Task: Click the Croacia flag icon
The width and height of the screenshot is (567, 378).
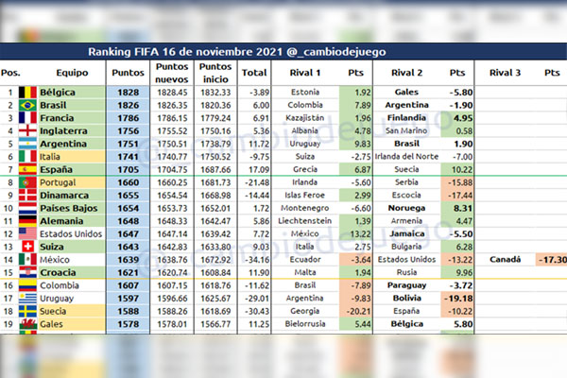Action: coord(27,272)
